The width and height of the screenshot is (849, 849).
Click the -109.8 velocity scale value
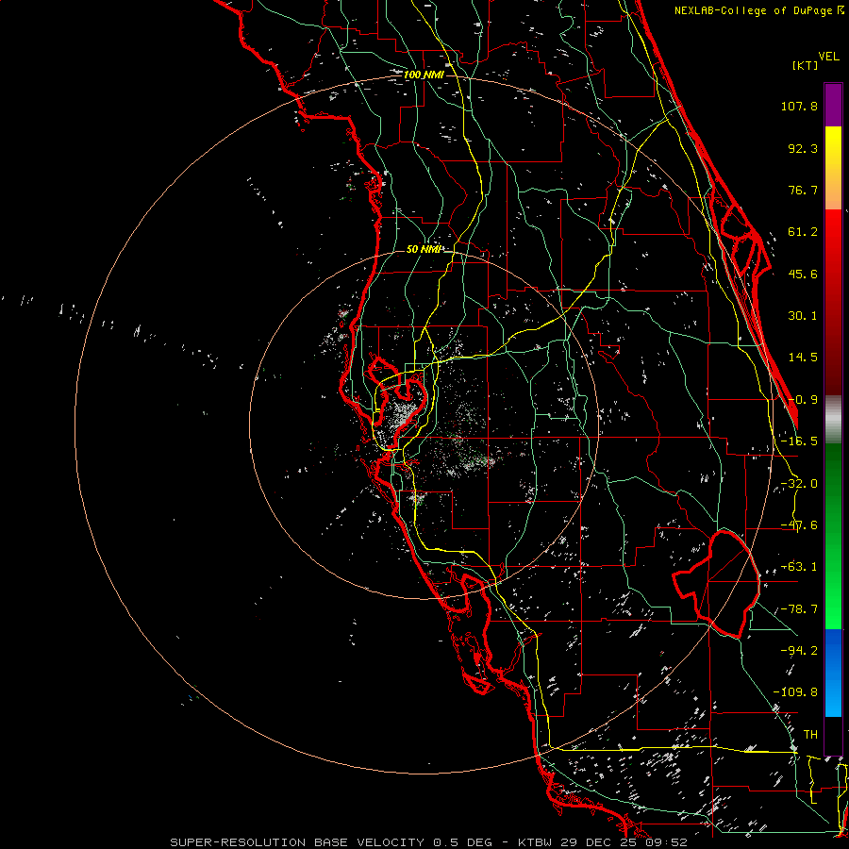point(795,692)
